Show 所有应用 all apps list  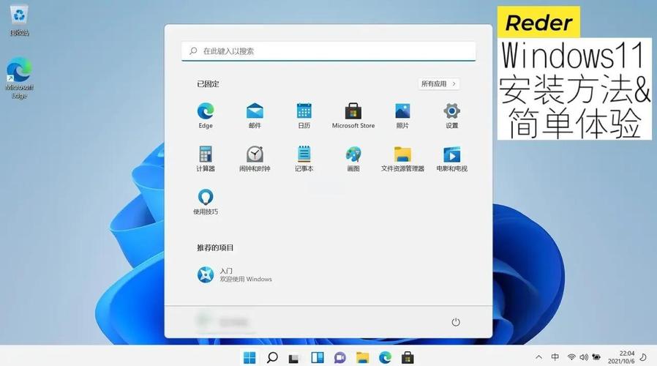(x=438, y=84)
